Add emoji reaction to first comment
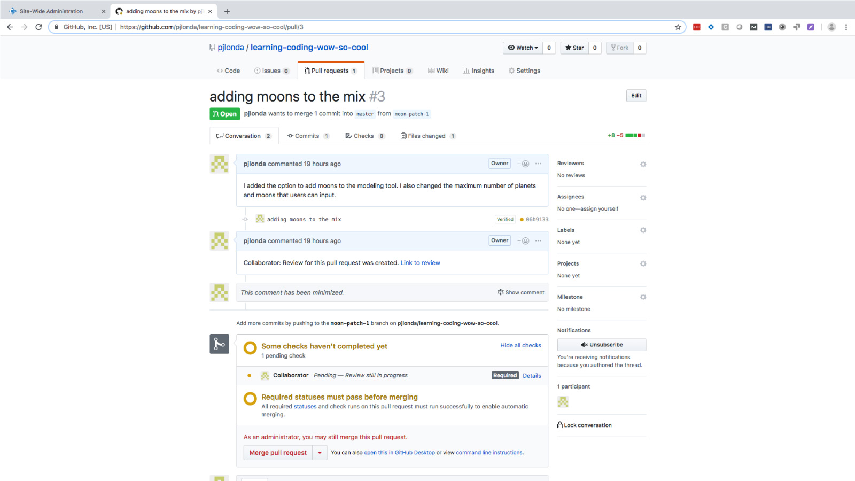Image resolution: width=855 pixels, height=481 pixels. [x=523, y=164]
